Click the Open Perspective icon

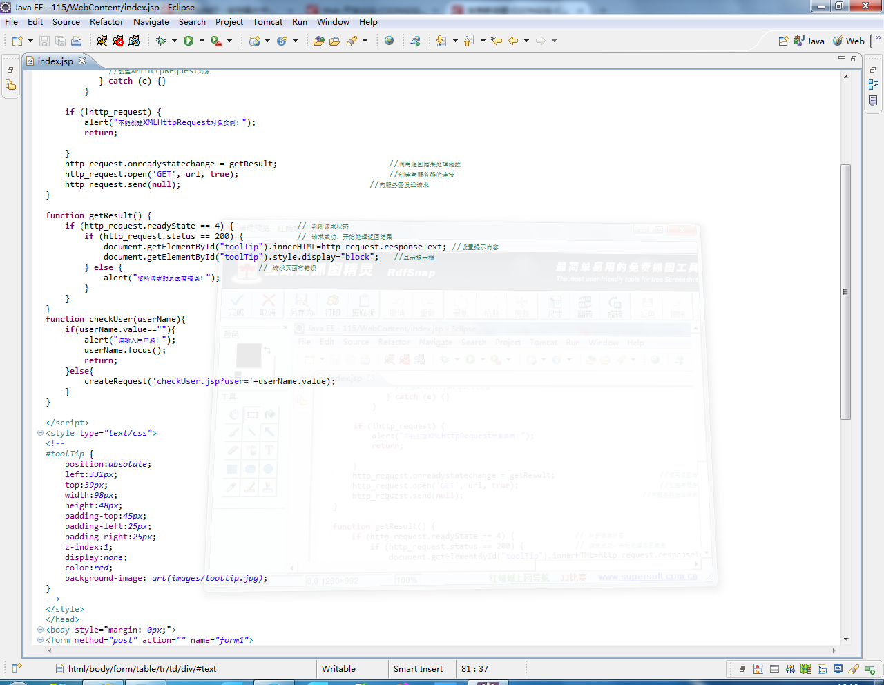pyautogui.click(x=783, y=41)
